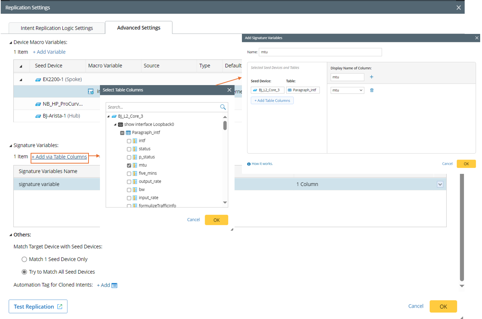Click the trash icon beside mtu dropdown
The height and width of the screenshot is (319, 482).
[x=372, y=90]
